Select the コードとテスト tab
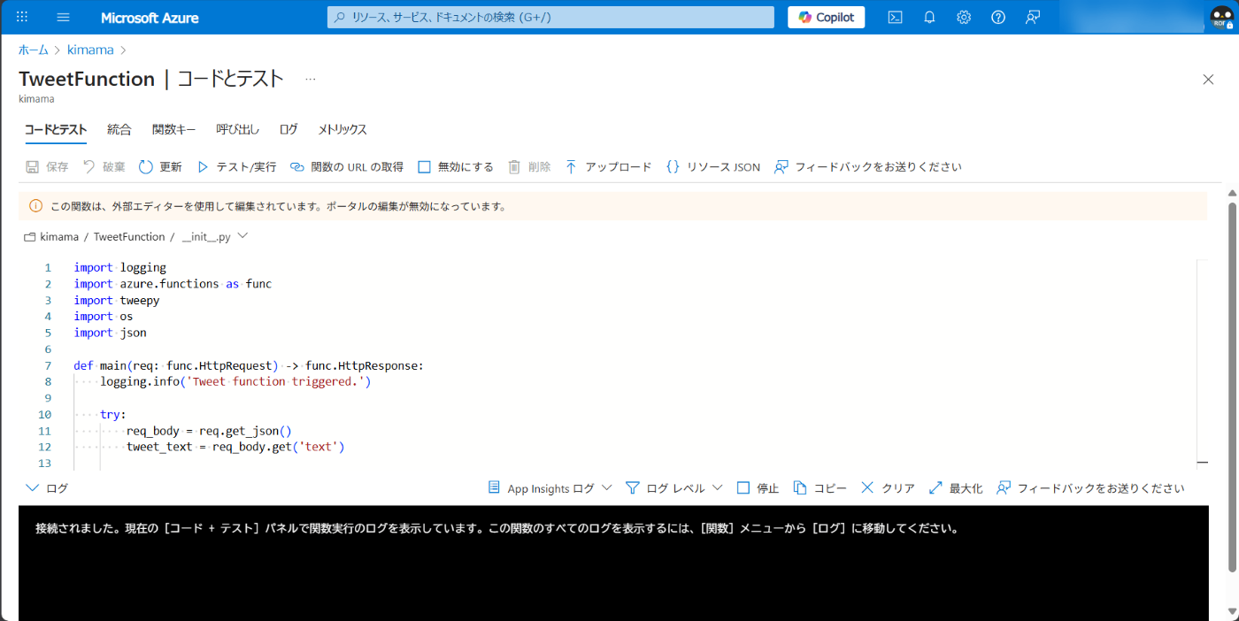 click(55, 129)
